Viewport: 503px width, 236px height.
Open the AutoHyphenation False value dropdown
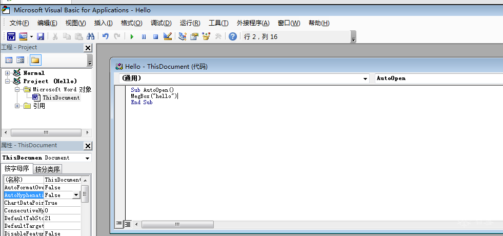pos(76,195)
